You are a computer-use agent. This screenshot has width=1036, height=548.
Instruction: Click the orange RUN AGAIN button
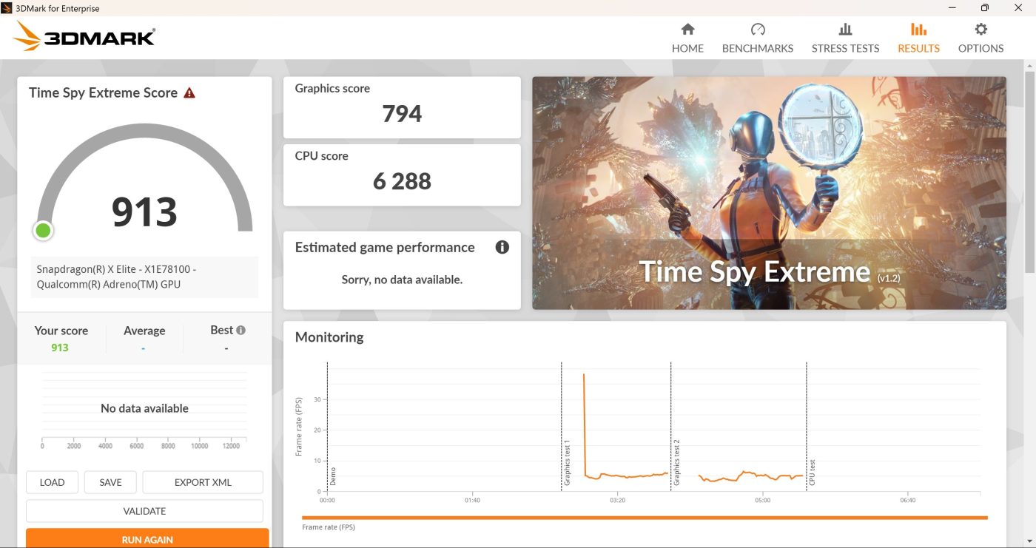(x=147, y=539)
